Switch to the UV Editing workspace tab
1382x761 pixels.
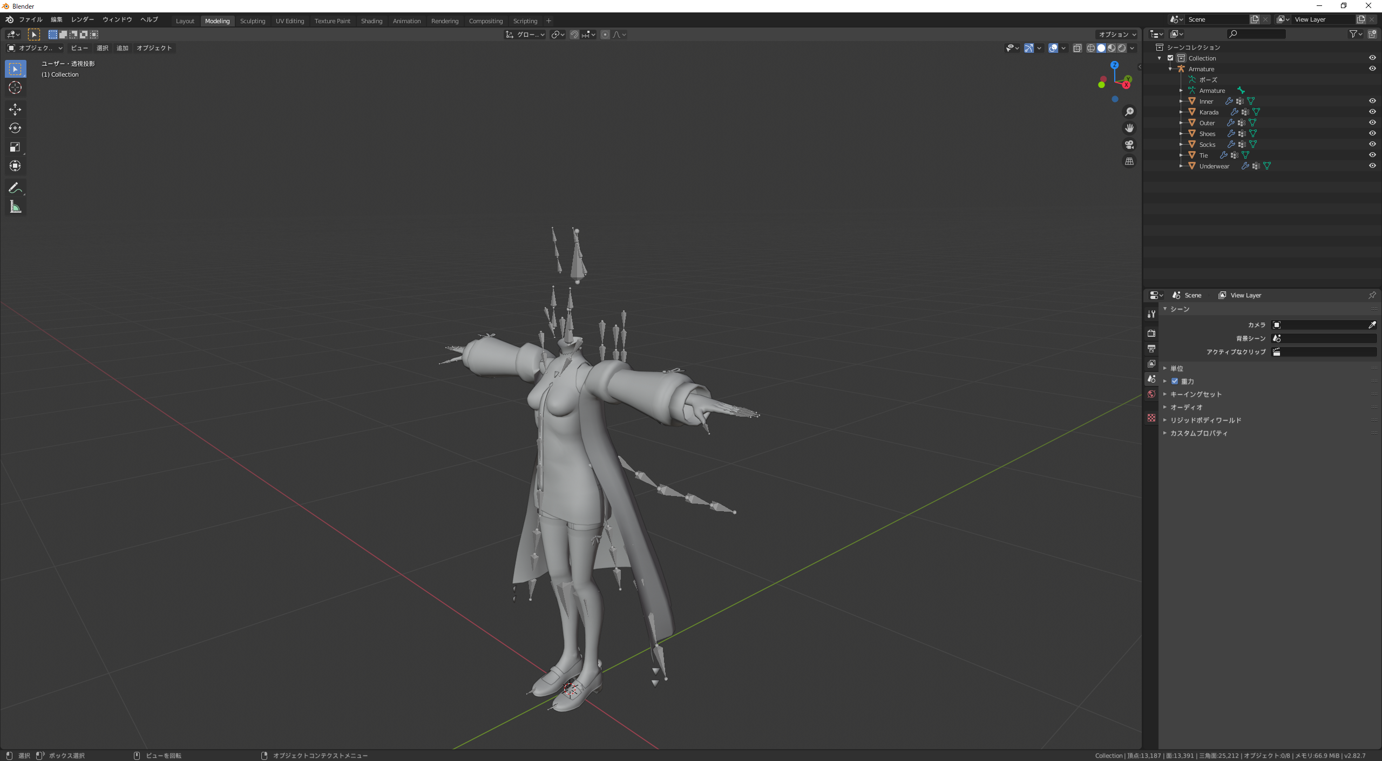pyautogui.click(x=290, y=21)
